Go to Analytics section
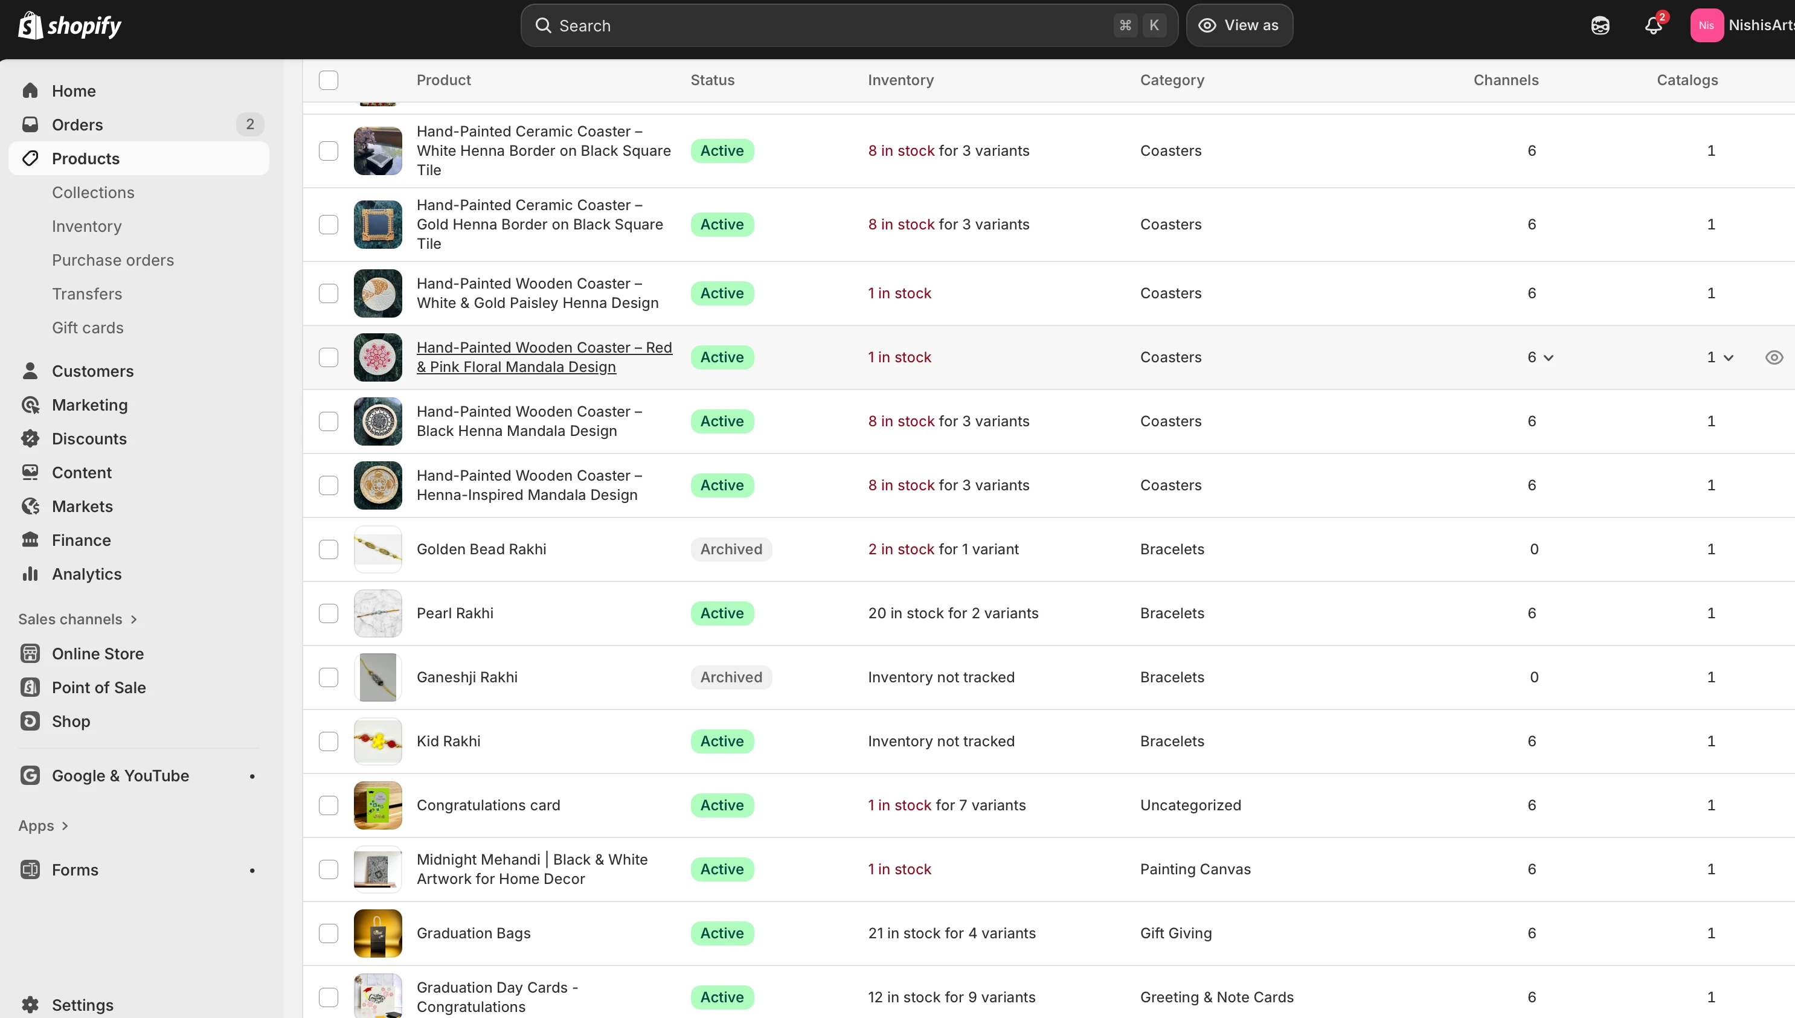This screenshot has width=1795, height=1018. (x=87, y=574)
